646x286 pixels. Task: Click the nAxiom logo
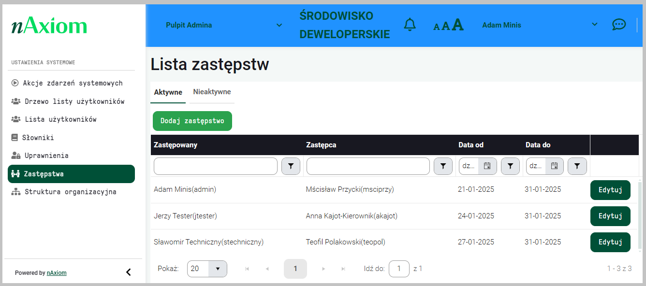tap(49, 26)
